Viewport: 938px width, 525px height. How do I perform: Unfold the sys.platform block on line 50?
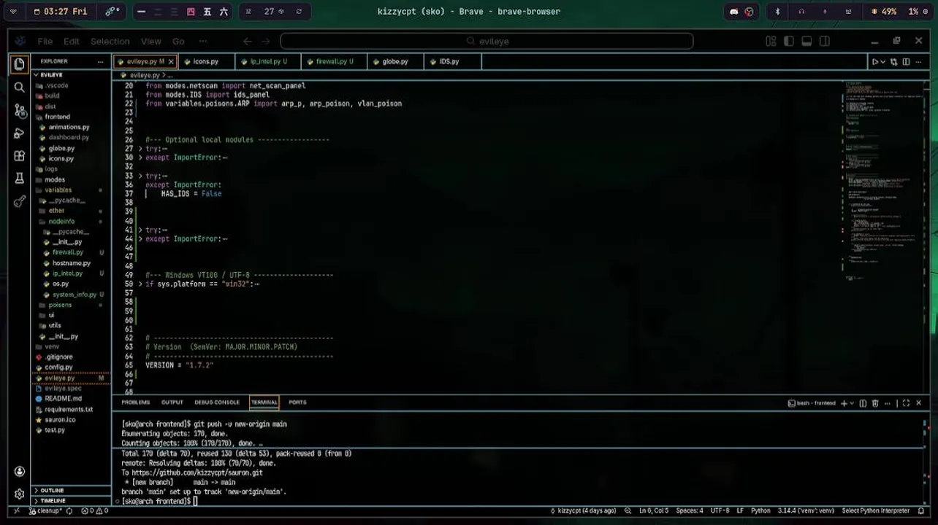[140, 284]
